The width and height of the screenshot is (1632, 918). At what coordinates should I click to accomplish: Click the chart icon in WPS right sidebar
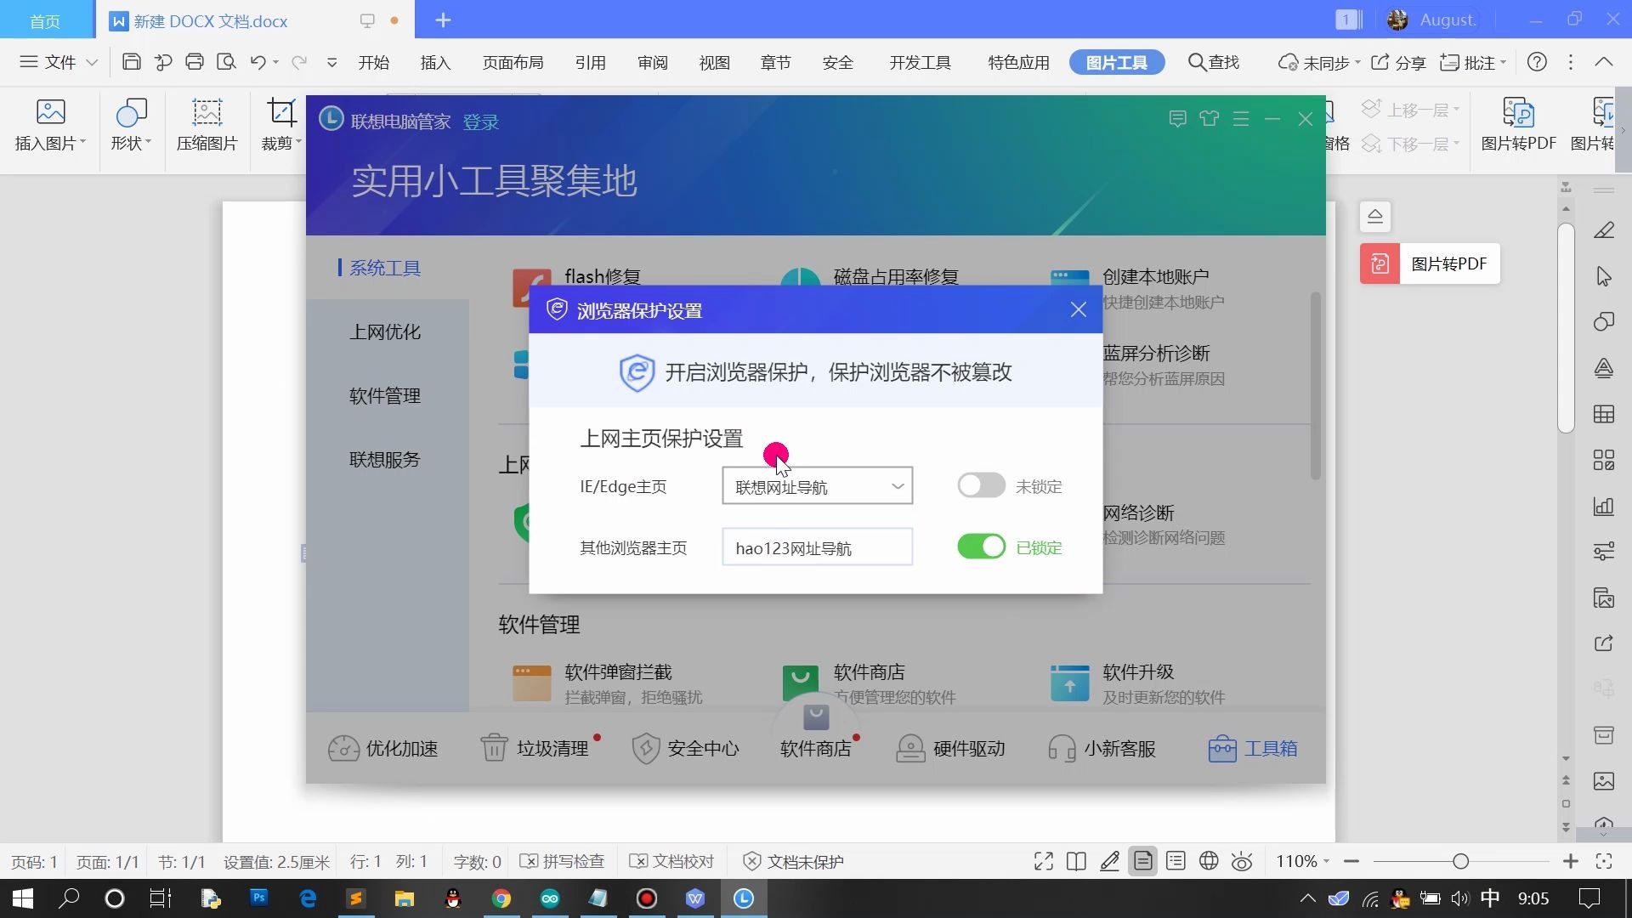[1604, 506]
